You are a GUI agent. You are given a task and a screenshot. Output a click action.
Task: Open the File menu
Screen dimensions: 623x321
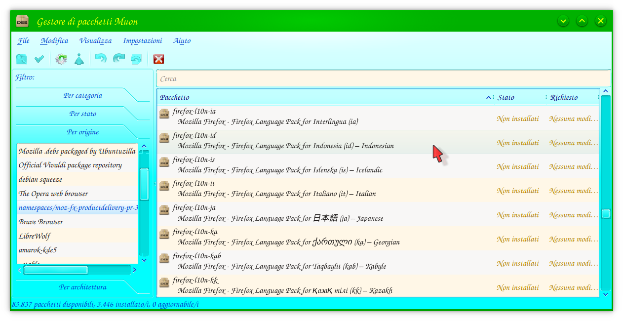click(24, 41)
